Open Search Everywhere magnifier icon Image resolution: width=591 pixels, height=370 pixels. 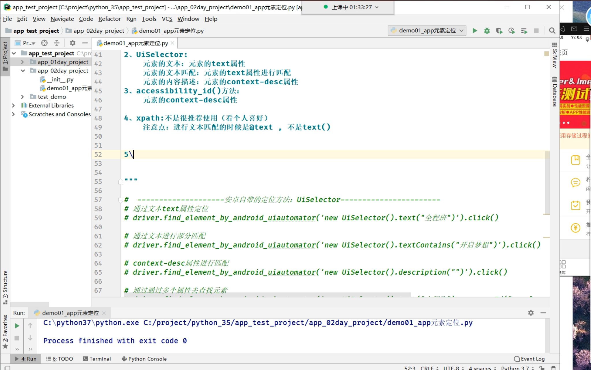tap(552, 31)
